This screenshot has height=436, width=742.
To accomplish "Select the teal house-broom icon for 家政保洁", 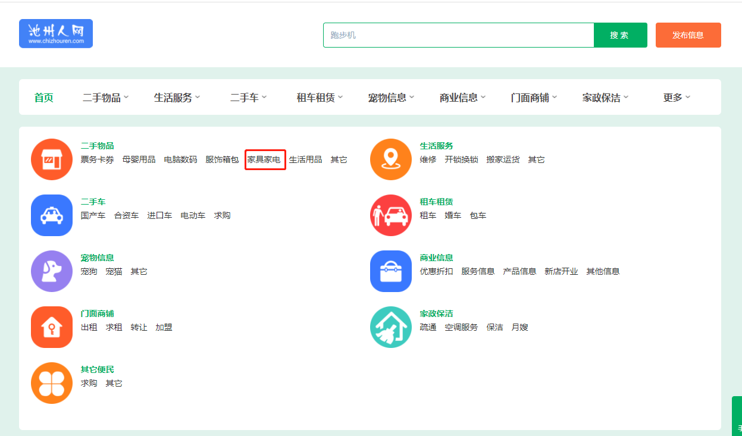I will (x=391, y=327).
